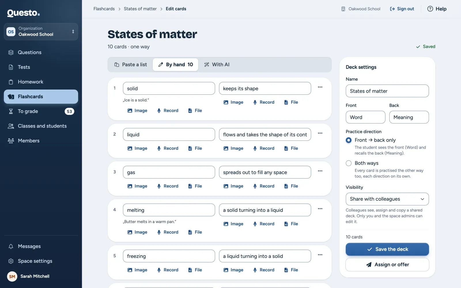Open Flashcards in the sidebar menu
Image resolution: width=461 pixels, height=288 pixels.
[41, 96]
